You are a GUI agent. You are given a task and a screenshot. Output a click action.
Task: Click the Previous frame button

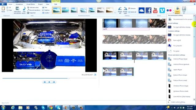click(x=44, y=82)
